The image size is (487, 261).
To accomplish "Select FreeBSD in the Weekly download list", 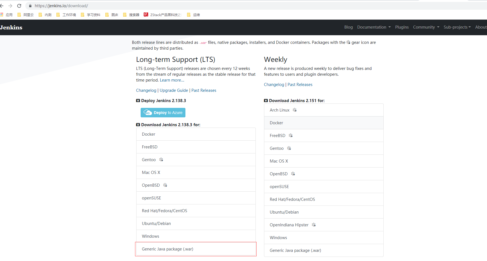I will pos(324,136).
